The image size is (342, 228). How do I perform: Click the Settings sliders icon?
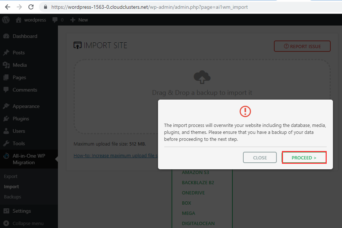pyautogui.click(x=6, y=211)
